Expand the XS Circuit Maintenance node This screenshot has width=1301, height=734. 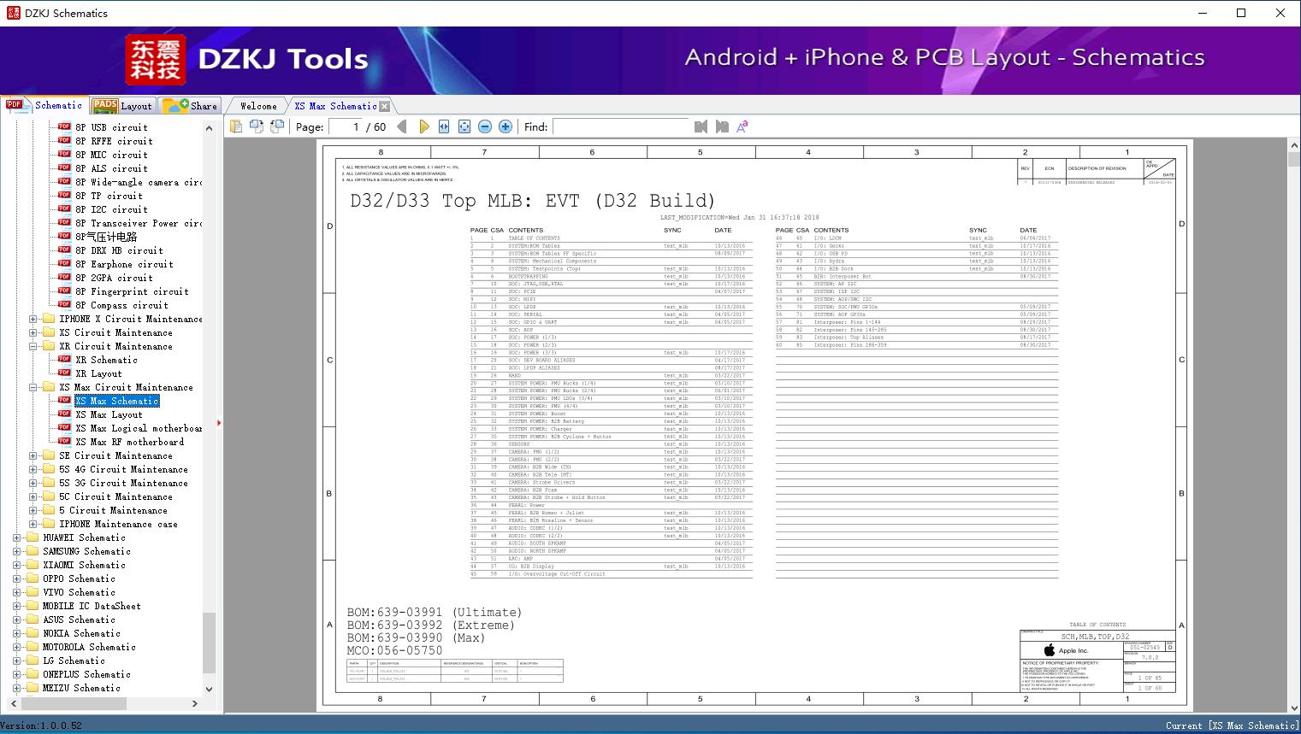[33, 332]
